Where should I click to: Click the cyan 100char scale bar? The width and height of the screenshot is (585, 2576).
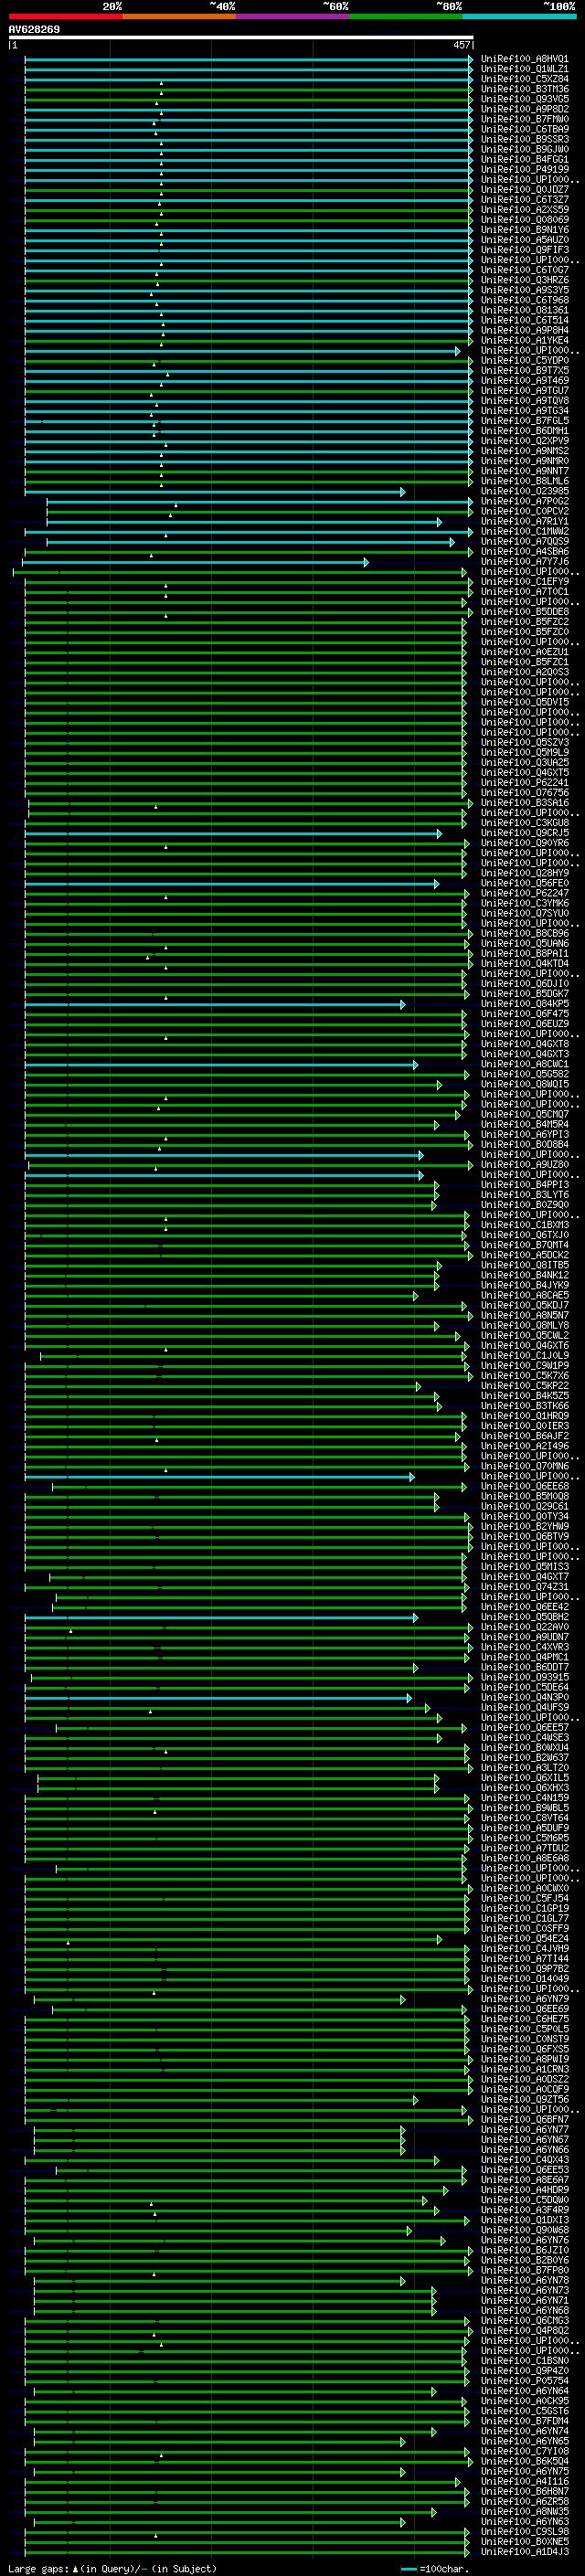pyautogui.click(x=408, y=2569)
